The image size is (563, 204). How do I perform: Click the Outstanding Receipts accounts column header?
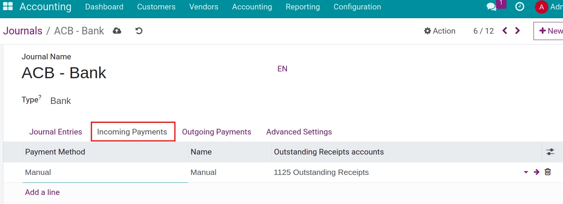[x=407, y=152]
